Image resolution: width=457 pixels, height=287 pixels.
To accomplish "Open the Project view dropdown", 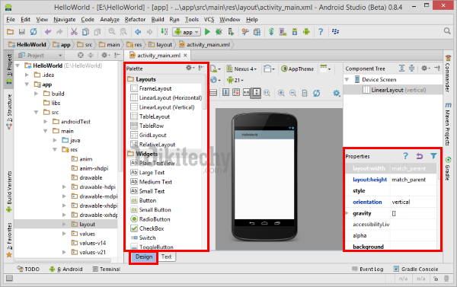I will (x=40, y=56).
